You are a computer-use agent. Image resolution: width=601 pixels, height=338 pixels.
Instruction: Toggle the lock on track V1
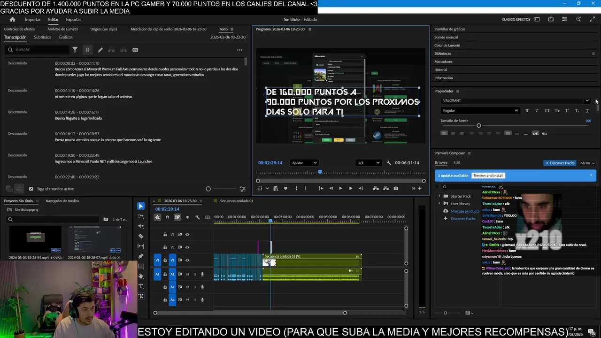[x=165, y=260]
